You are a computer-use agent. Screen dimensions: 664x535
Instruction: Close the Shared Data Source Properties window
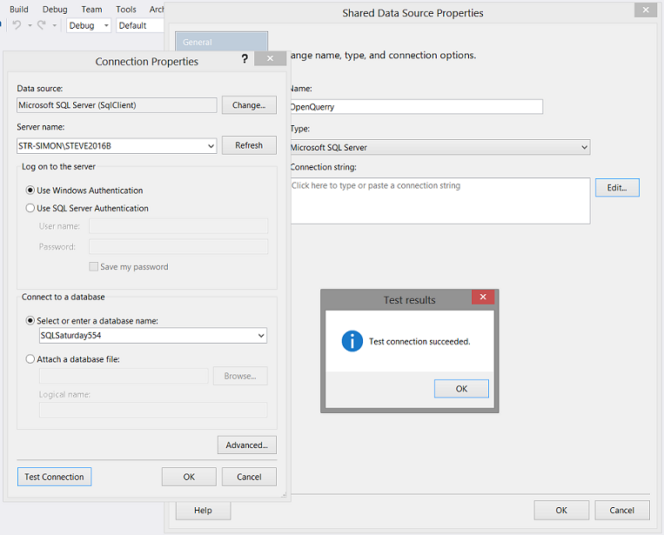click(x=645, y=11)
